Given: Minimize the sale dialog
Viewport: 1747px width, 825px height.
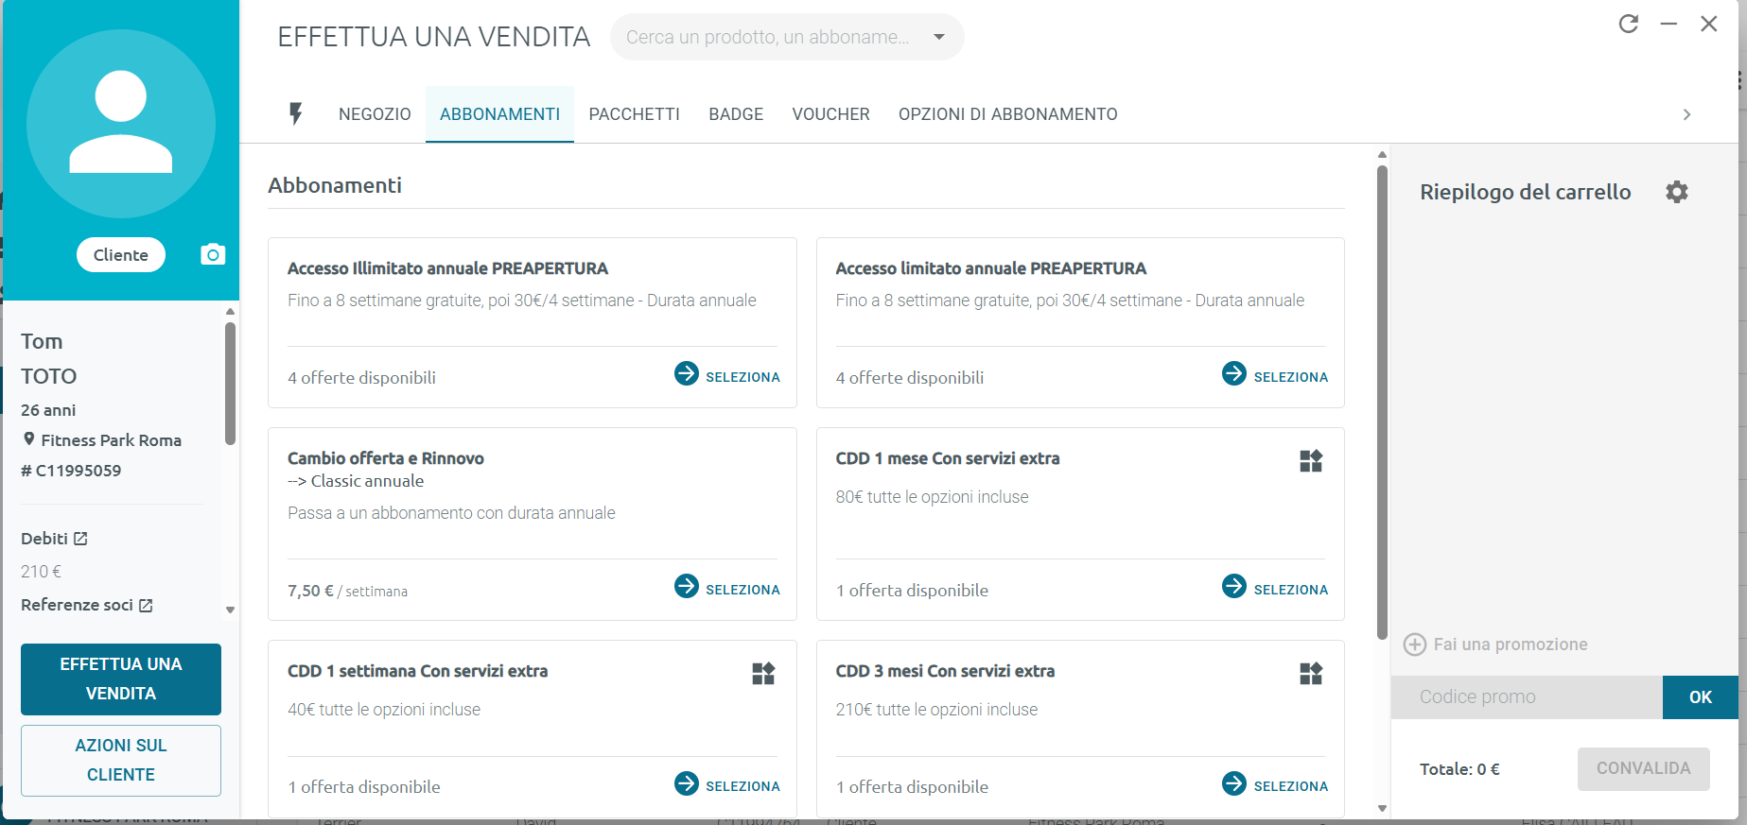Looking at the screenshot, I should (1668, 24).
